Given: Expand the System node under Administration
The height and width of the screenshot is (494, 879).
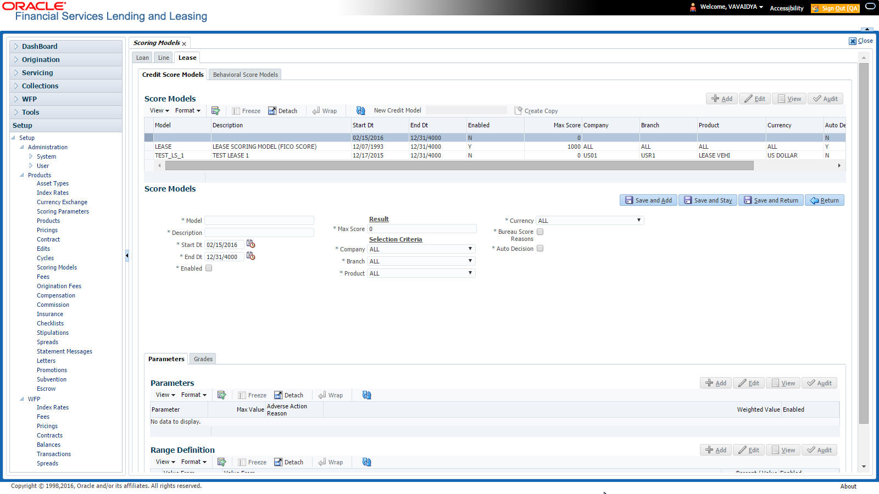Looking at the screenshot, I should 31,156.
